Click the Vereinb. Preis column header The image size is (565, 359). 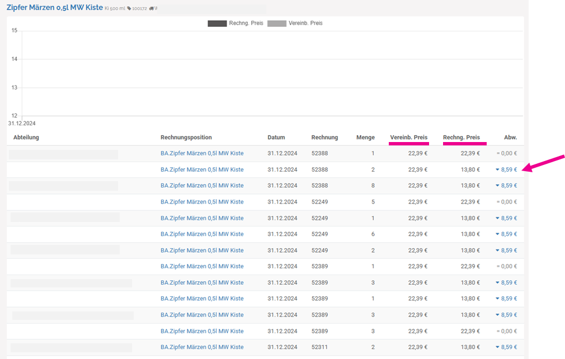[x=408, y=137]
